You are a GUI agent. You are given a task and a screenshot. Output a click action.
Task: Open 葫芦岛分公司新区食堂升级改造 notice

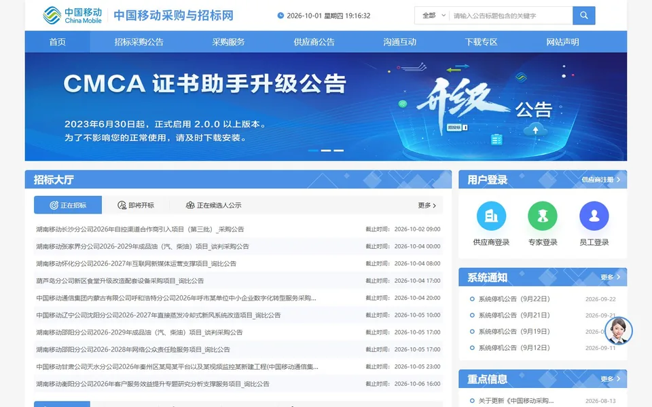[x=120, y=281]
